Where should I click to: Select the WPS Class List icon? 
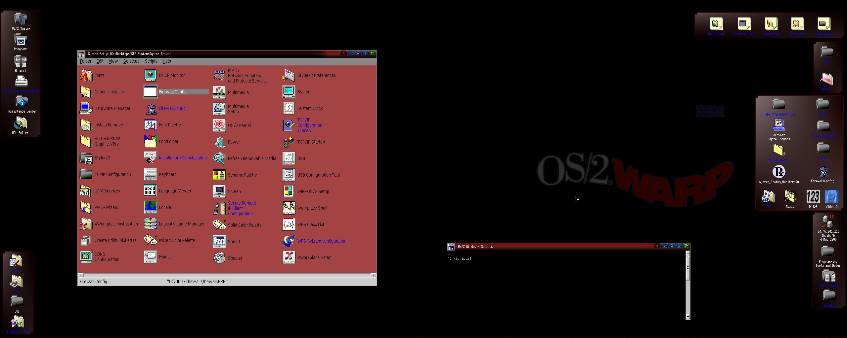289,224
